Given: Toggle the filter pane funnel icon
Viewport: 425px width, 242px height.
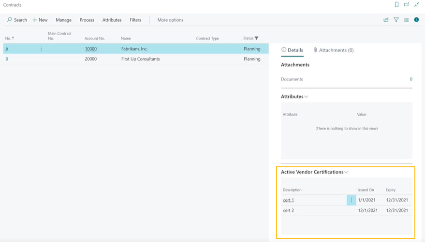Looking at the screenshot, I should pyautogui.click(x=396, y=20).
